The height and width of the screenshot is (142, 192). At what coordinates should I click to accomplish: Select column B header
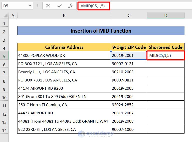pos(64,15)
